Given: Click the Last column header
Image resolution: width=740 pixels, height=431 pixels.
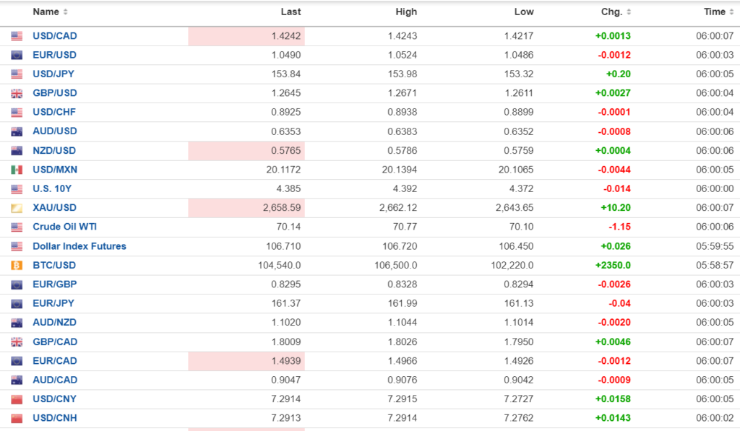Looking at the screenshot, I should coord(291,12).
